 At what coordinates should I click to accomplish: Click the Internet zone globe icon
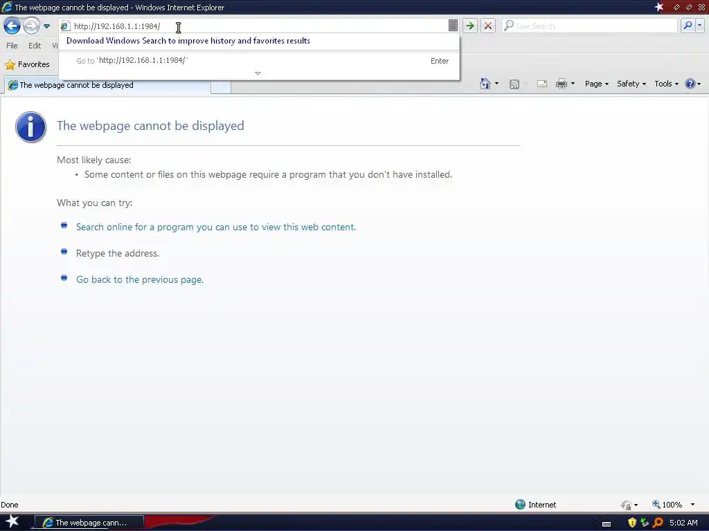click(x=520, y=504)
